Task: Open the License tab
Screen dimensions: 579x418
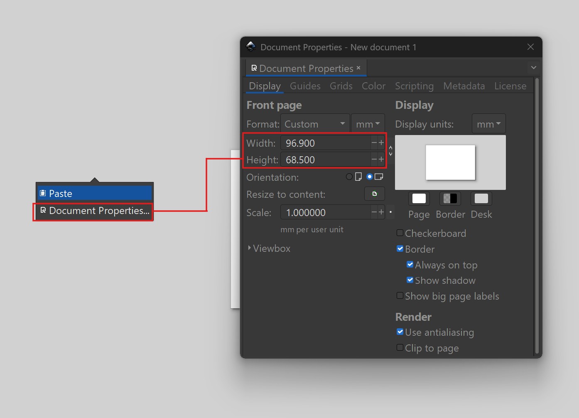Action: click(x=510, y=86)
